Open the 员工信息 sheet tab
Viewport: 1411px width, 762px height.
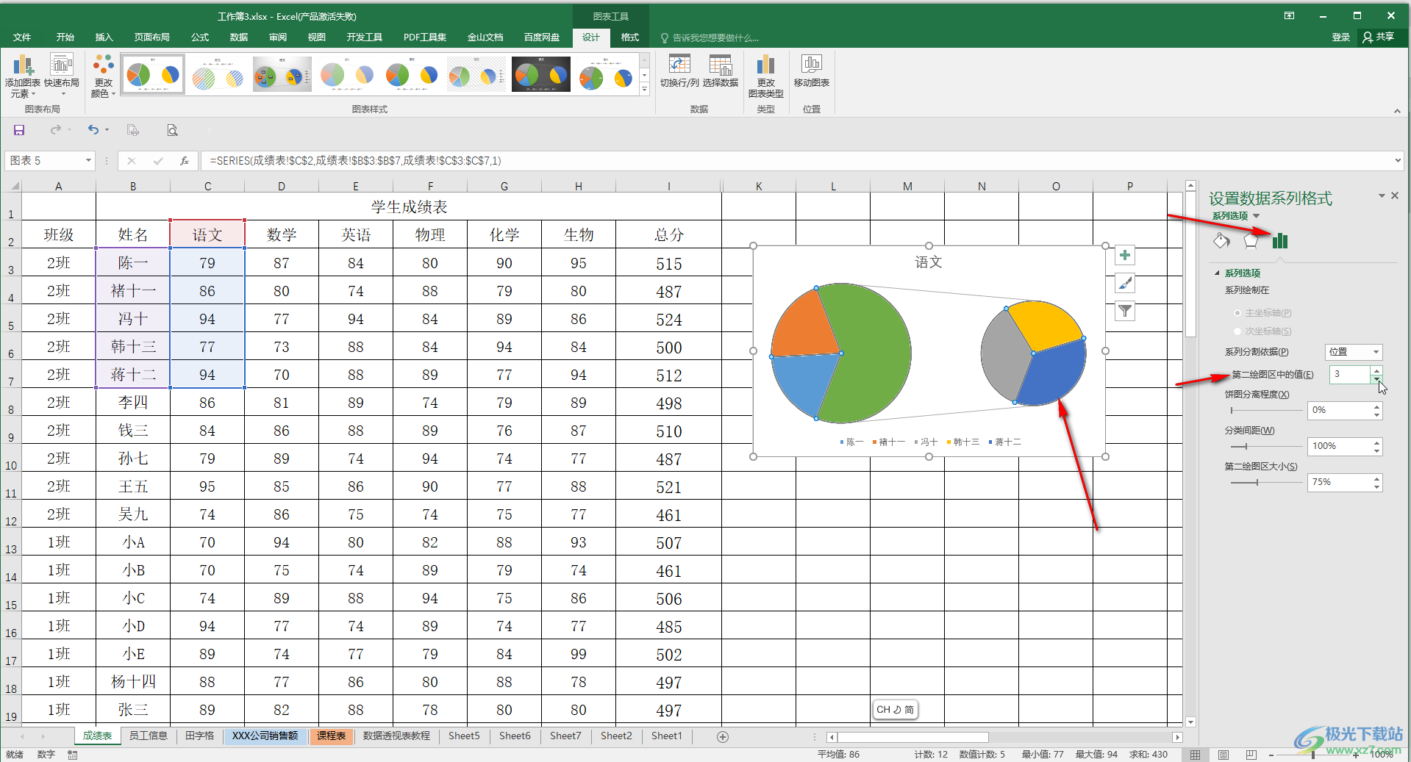coord(148,736)
